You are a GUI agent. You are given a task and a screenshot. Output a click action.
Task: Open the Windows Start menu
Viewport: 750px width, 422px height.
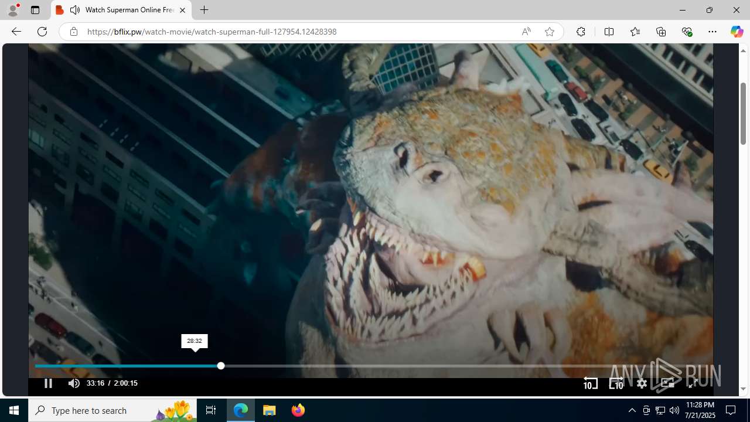coord(14,410)
